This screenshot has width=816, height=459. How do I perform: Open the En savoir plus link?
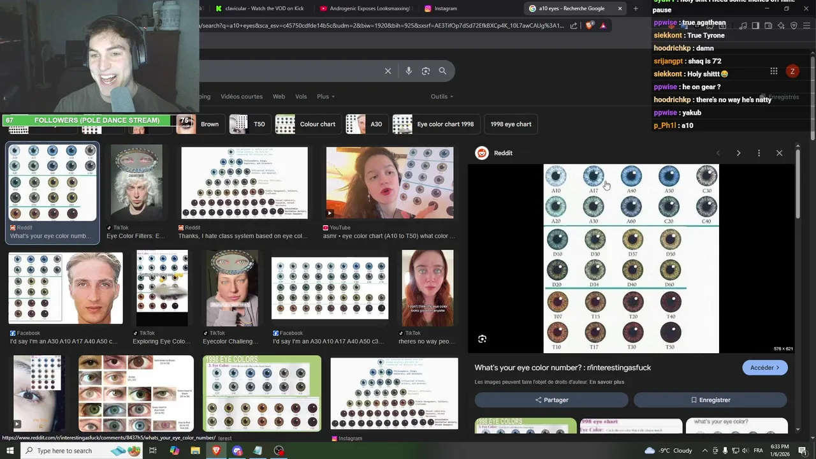(607, 382)
